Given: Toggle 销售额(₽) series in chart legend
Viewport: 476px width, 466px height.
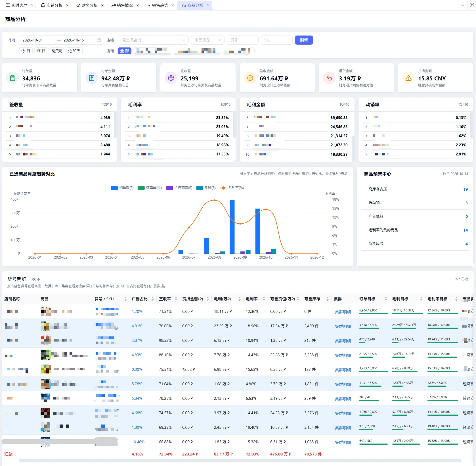Looking at the screenshot, I should pos(122,188).
